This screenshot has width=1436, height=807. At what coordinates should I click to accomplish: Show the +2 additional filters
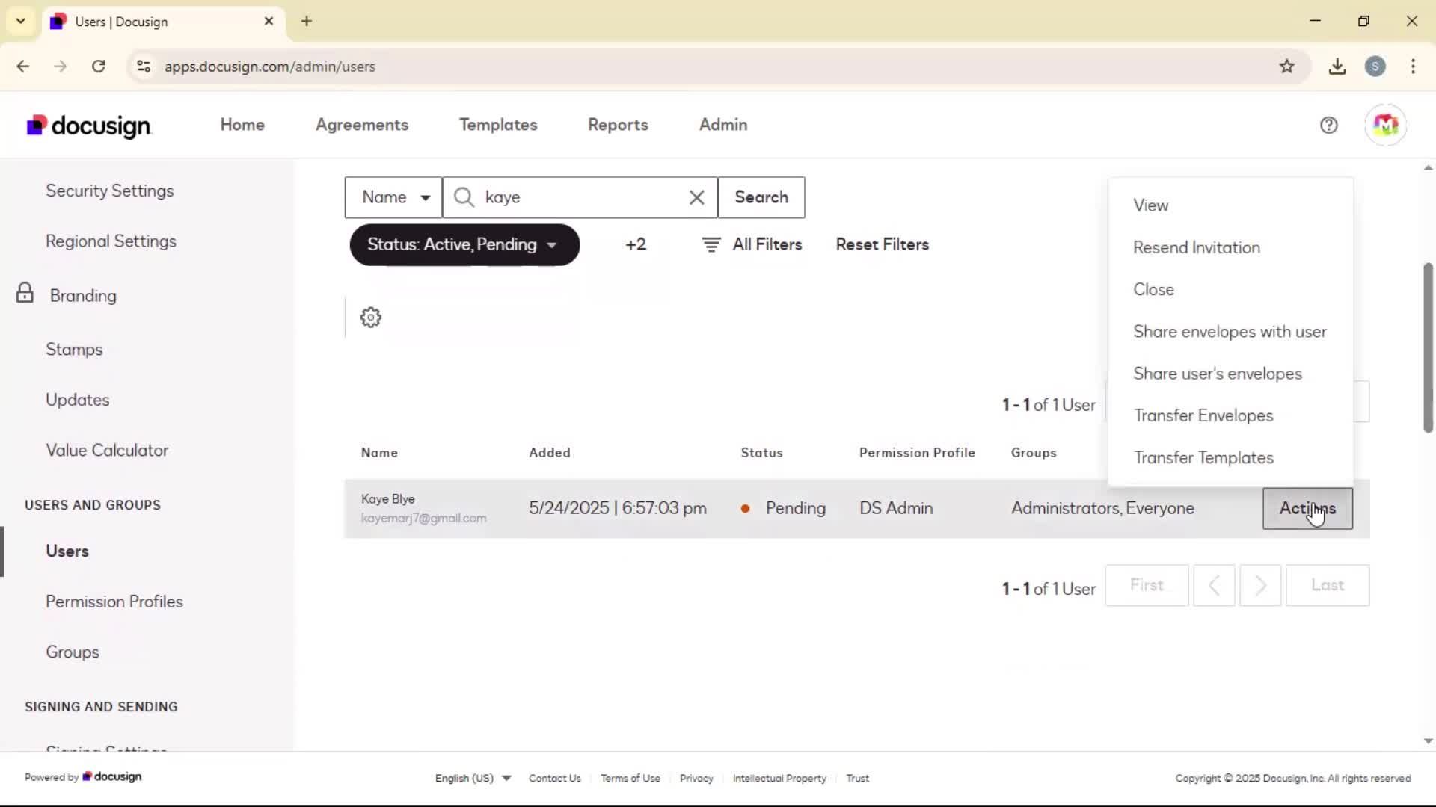636,244
